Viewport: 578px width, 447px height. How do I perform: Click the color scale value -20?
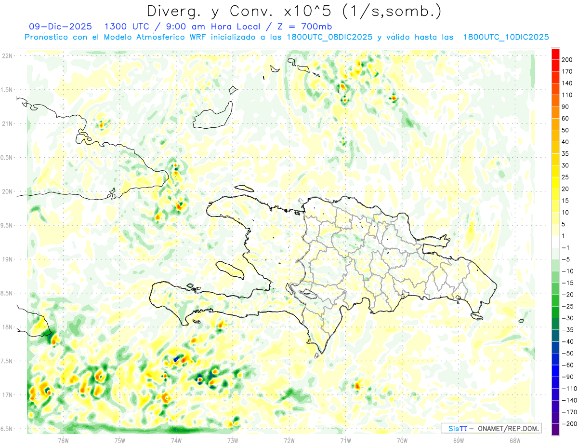coord(569,295)
